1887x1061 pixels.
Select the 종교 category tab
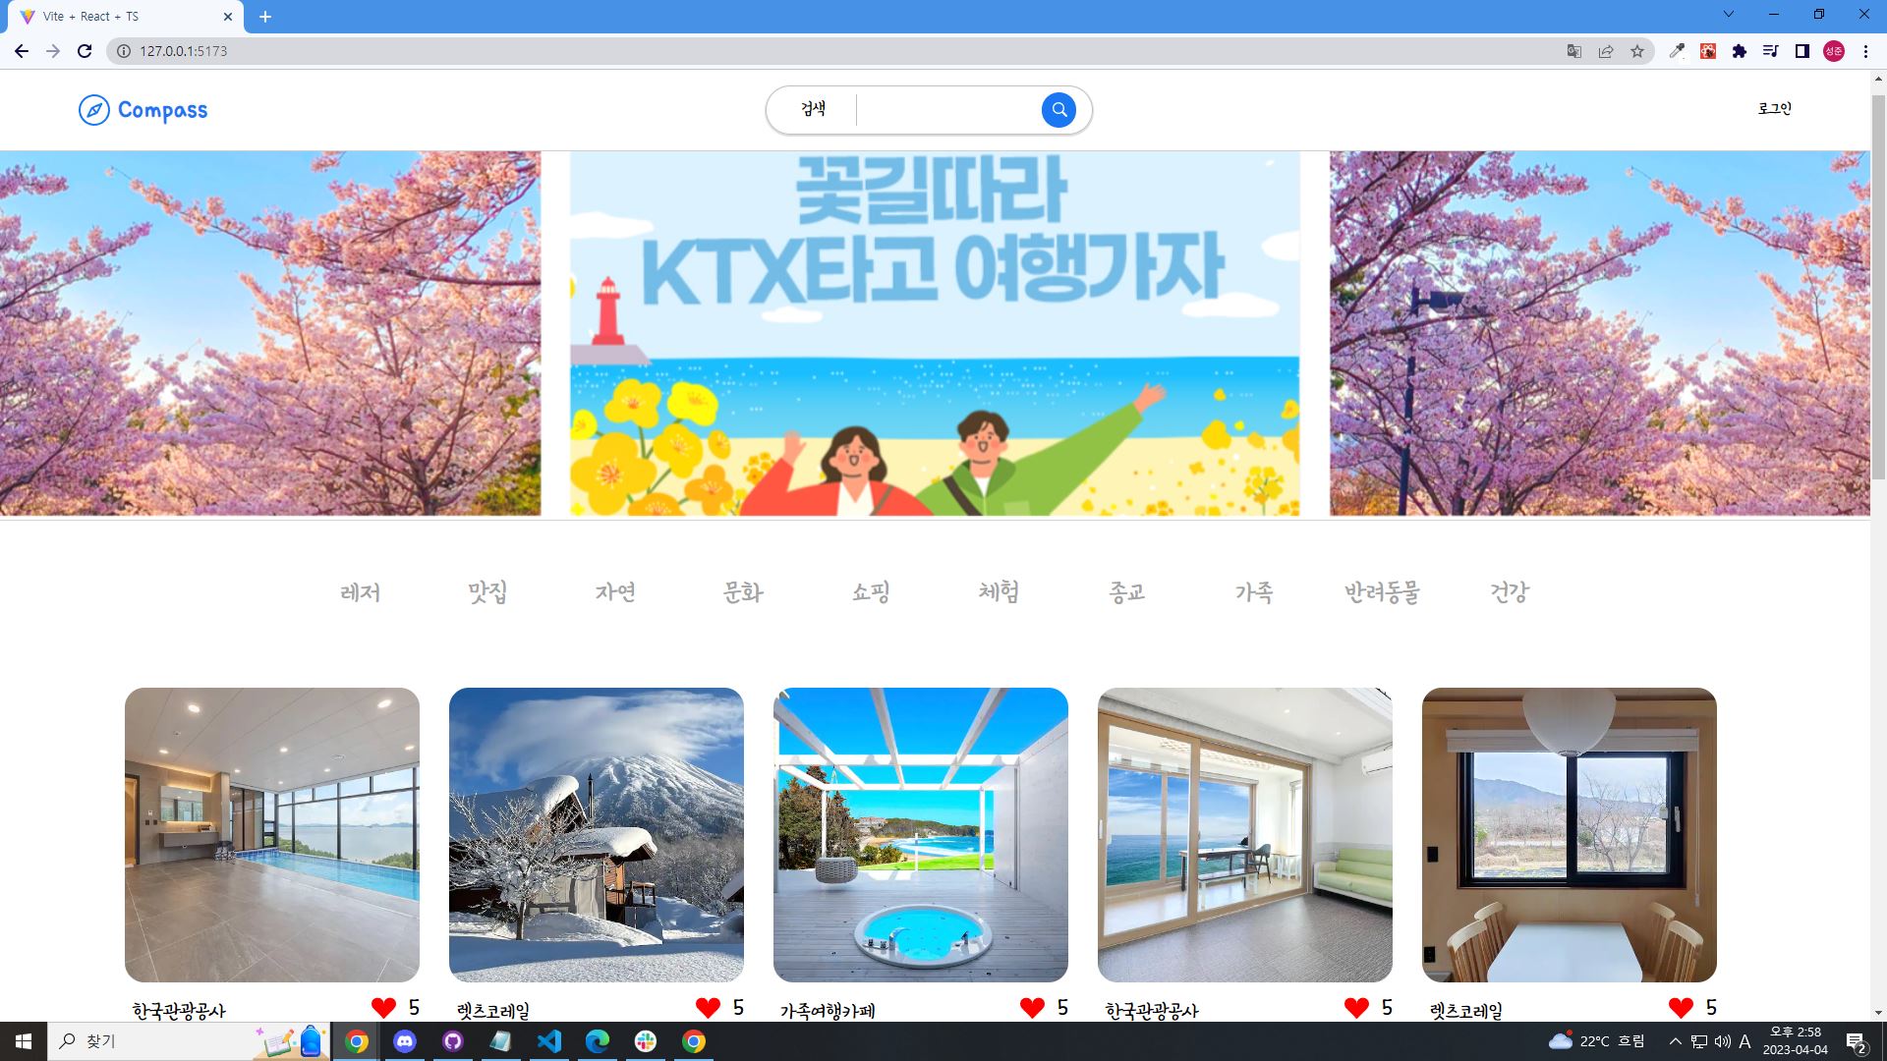click(1126, 592)
